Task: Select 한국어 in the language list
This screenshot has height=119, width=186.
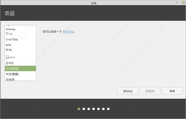Action: click(20, 63)
